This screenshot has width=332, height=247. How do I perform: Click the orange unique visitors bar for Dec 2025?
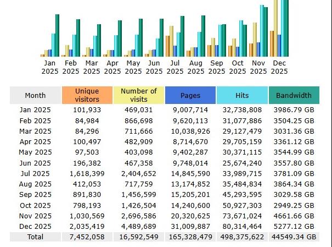(x=272, y=44)
